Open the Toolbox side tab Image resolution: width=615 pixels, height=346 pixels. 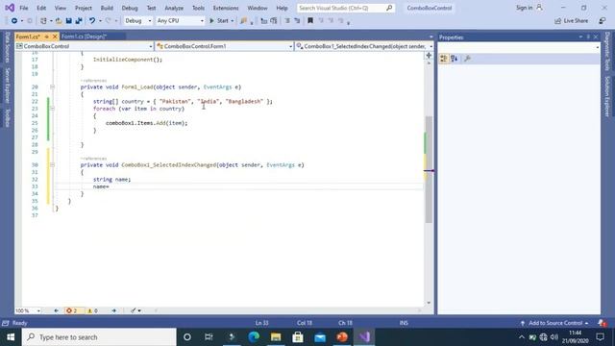tap(8, 117)
